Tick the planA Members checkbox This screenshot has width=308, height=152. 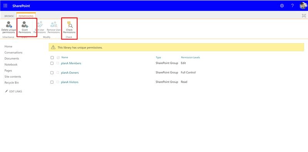[x=52, y=63]
